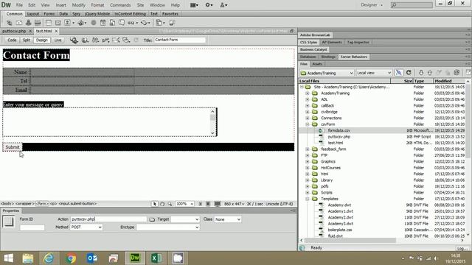Click the Get Files down-arrow icon
The width and height of the screenshot is (472, 265).
tap(421, 72)
